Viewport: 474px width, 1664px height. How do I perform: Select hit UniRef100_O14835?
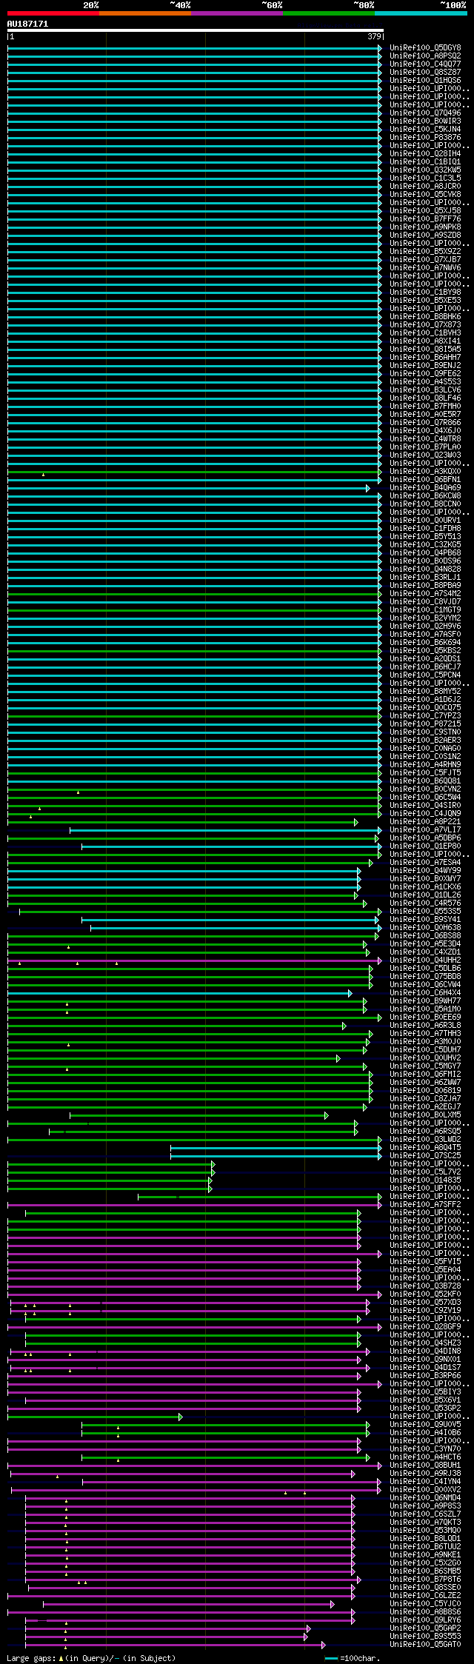[425, 1180]
